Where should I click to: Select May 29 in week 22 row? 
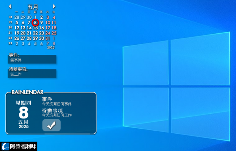click(35, 38)
